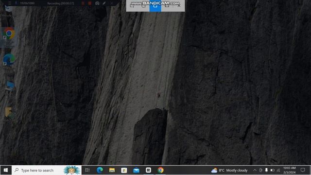Pause the Bandicam recording

[x=83, y=3]
